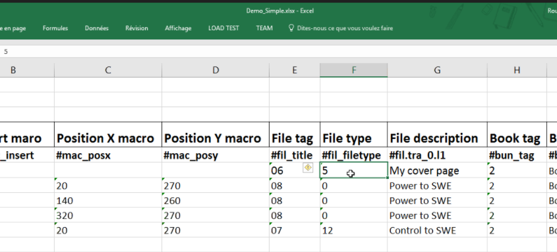Click the #mac_posy cell

tap(216, 155)
